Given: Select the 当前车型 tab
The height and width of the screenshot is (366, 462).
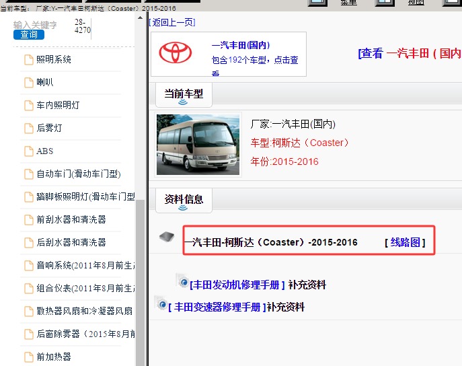Looking at the screenshot, I should click(184, 95).
